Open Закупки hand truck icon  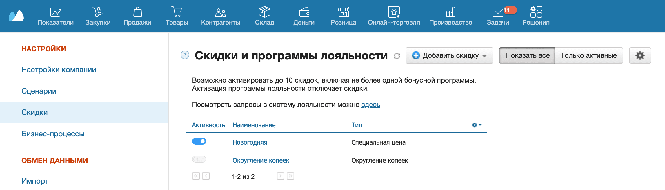(x=98, y=12)
